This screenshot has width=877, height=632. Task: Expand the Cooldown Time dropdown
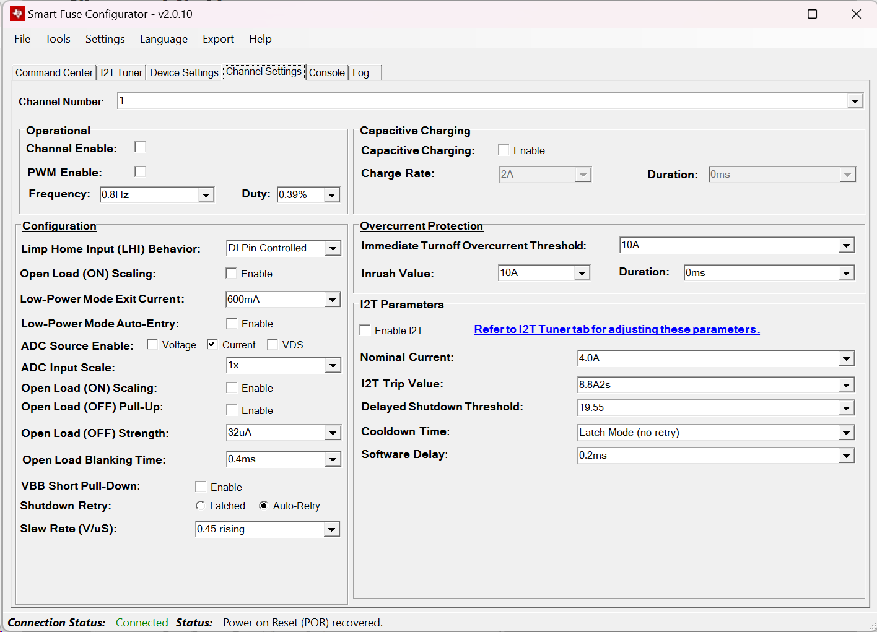[847, 433]
